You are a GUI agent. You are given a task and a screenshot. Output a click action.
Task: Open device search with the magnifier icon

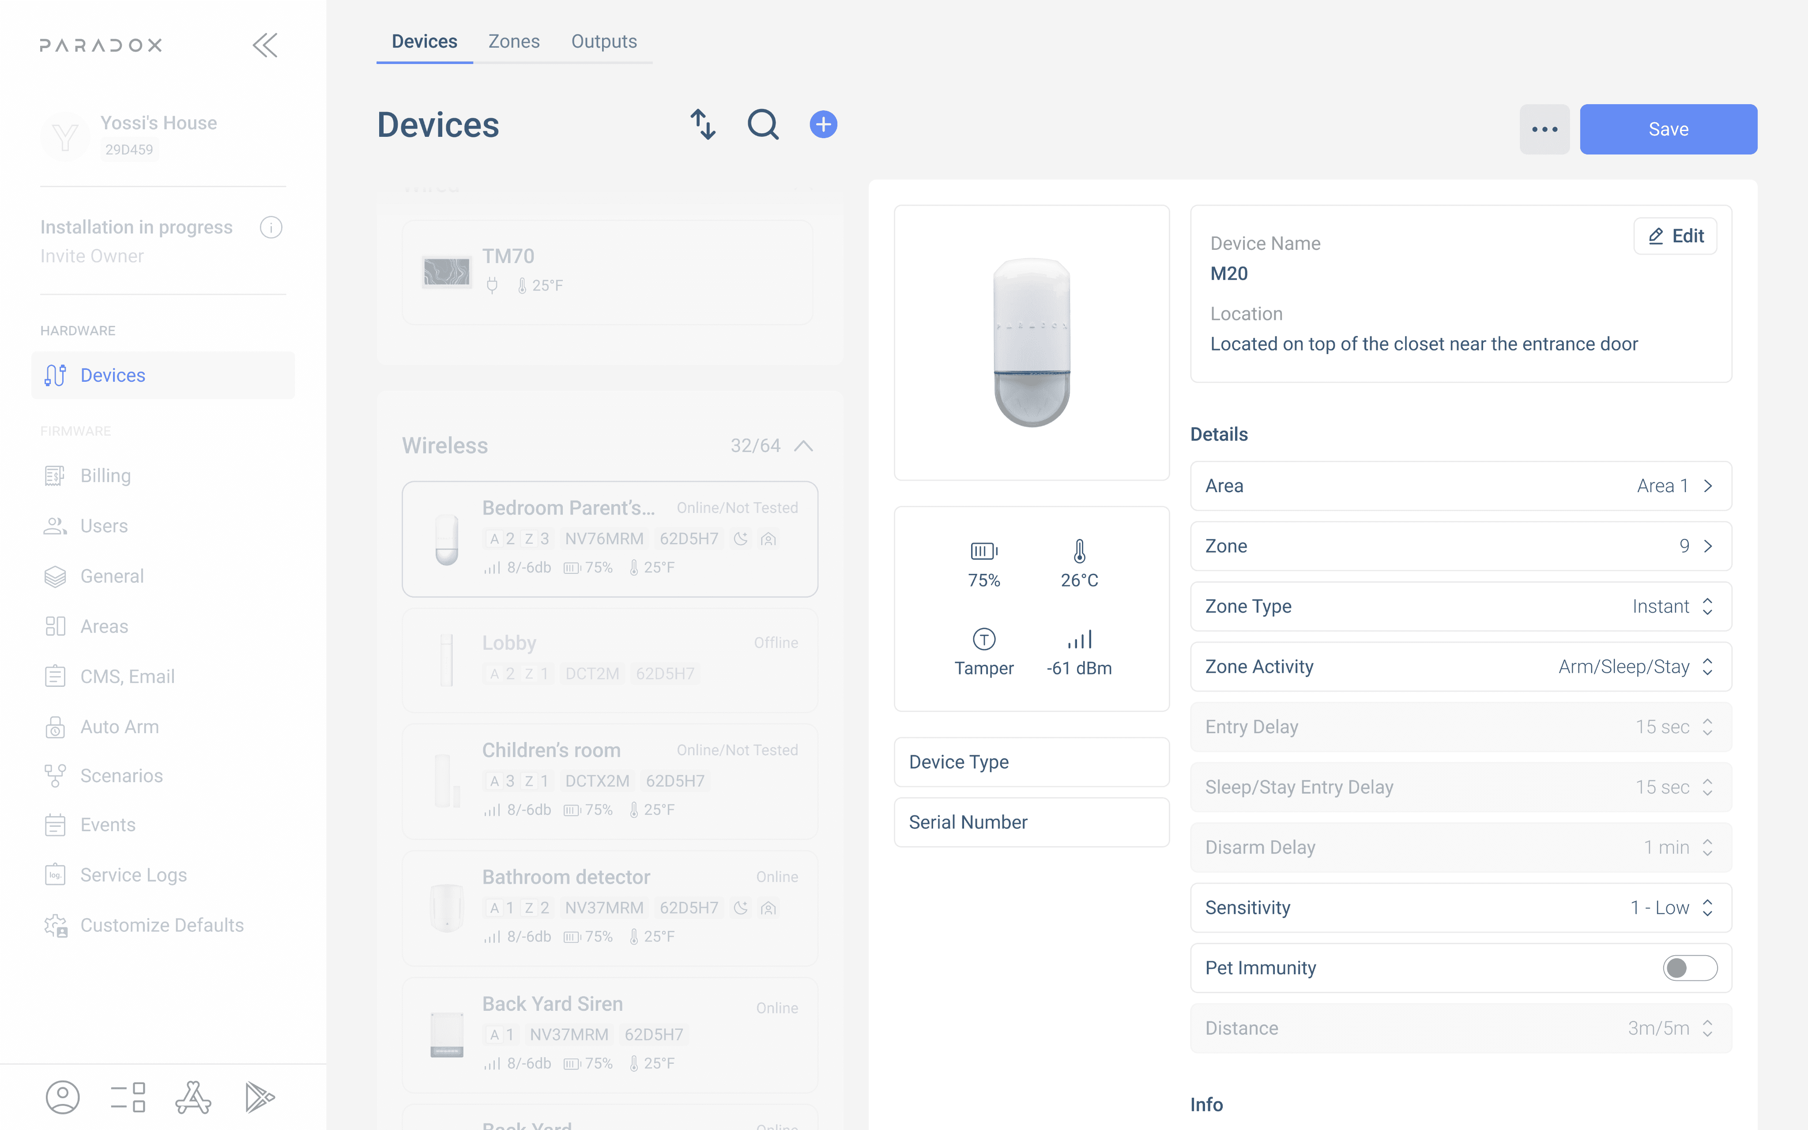tap(763, 125)
